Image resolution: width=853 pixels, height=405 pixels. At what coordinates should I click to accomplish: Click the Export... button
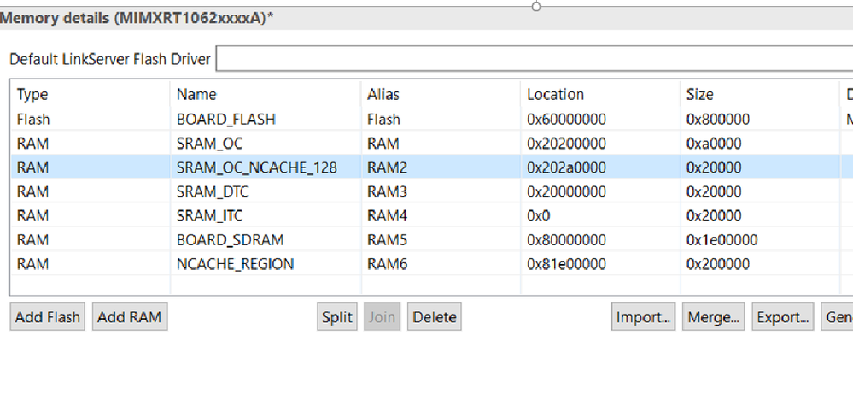coord(783,317)
